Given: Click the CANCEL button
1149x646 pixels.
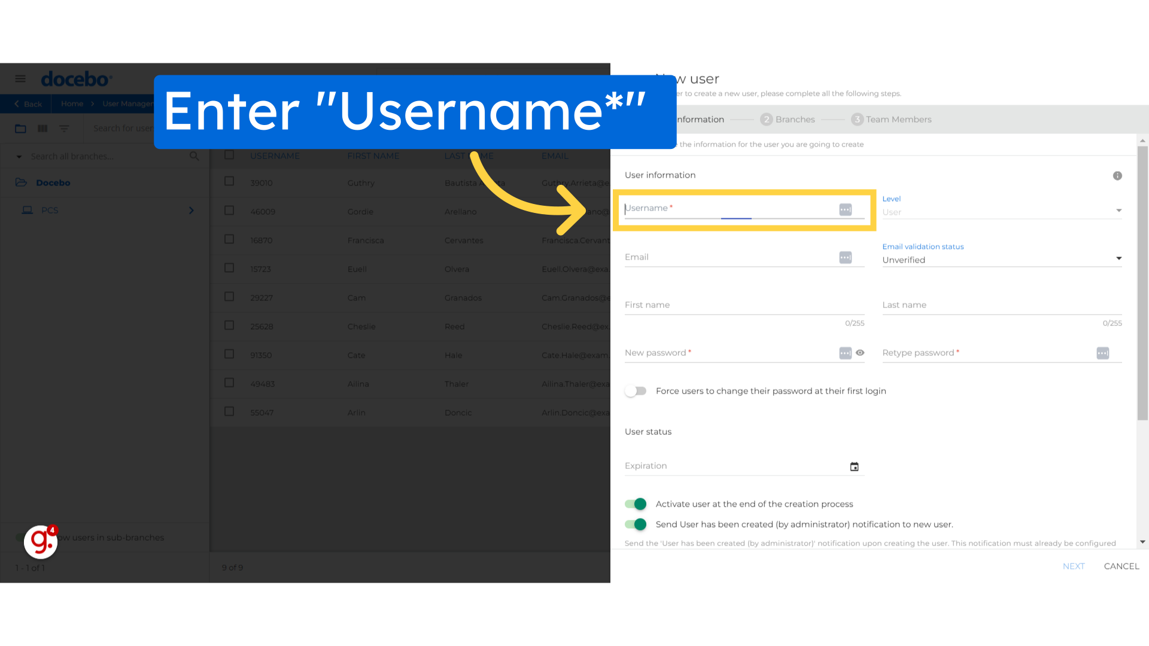Looking at the screenshot, I should pyautogui.click(x=1121, y=565).
